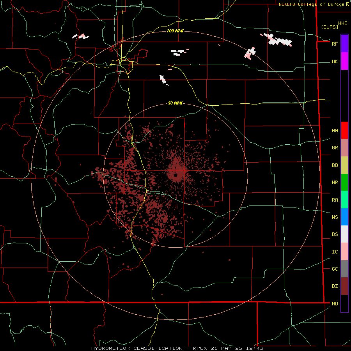Click the HR legend label

click(335, 183)
